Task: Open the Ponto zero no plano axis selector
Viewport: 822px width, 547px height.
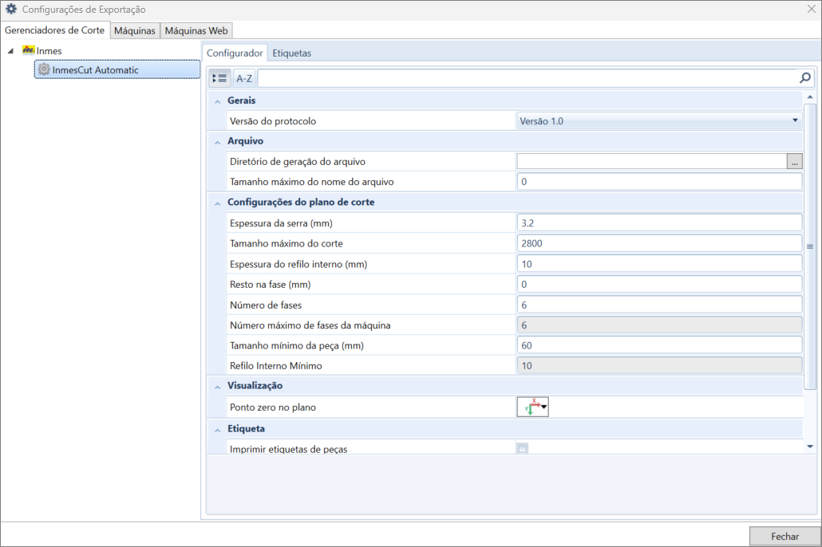Action: [532, 407]
